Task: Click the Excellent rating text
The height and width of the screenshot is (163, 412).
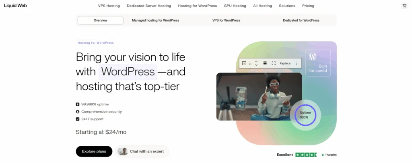Action: pos(284,155)
